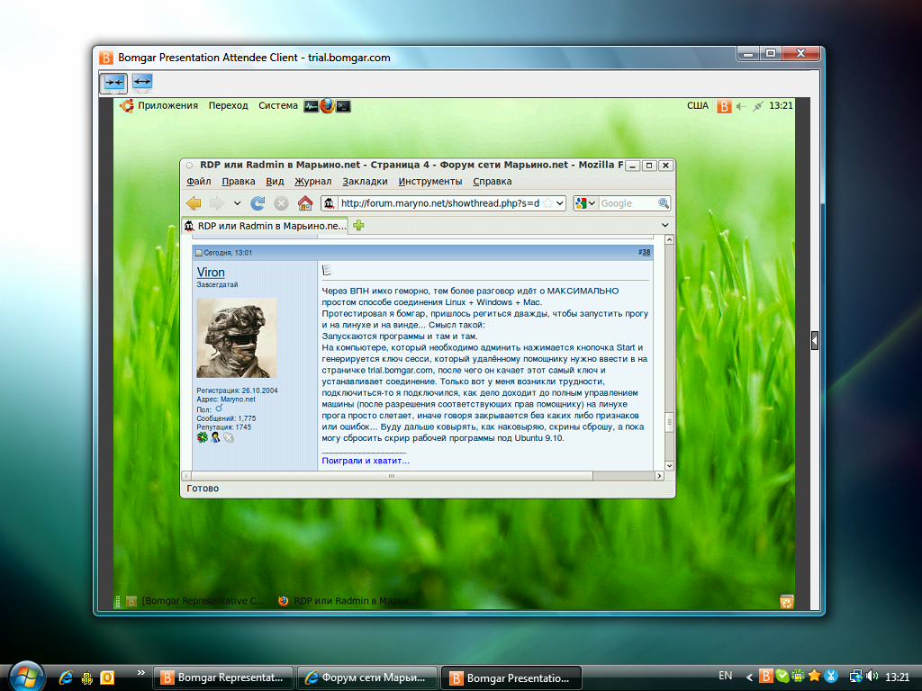This screenshot has height=691, width=922.
Task: Click the Bomgar Presentatio... taskbar button
Action: (x=511, y=678)
